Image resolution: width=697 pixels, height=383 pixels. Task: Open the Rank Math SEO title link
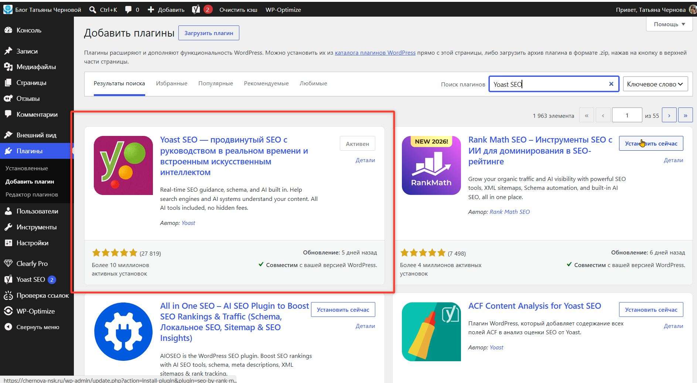(x=540, y=150)
